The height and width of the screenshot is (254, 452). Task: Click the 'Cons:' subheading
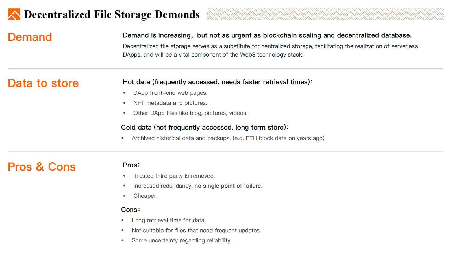tap(131, 210)
